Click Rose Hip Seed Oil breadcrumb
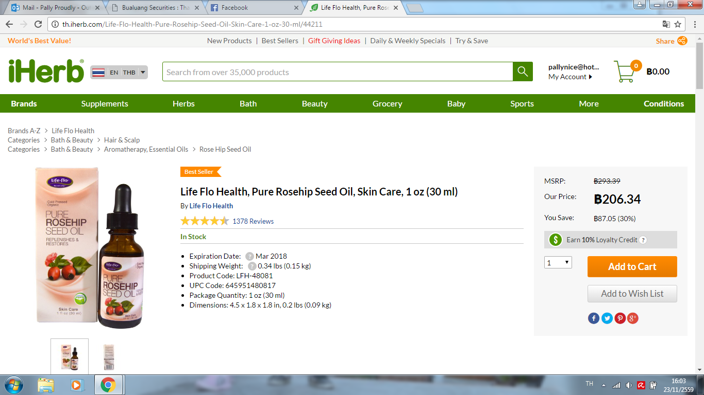The width and height of the screenshot is (704, 395). pyautogui.click(x=225, y=149)
